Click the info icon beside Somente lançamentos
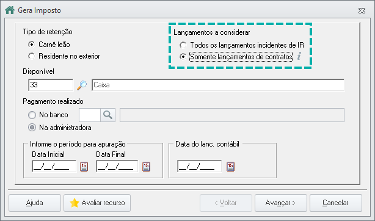375x221 pixels. [x=299, y=57]
